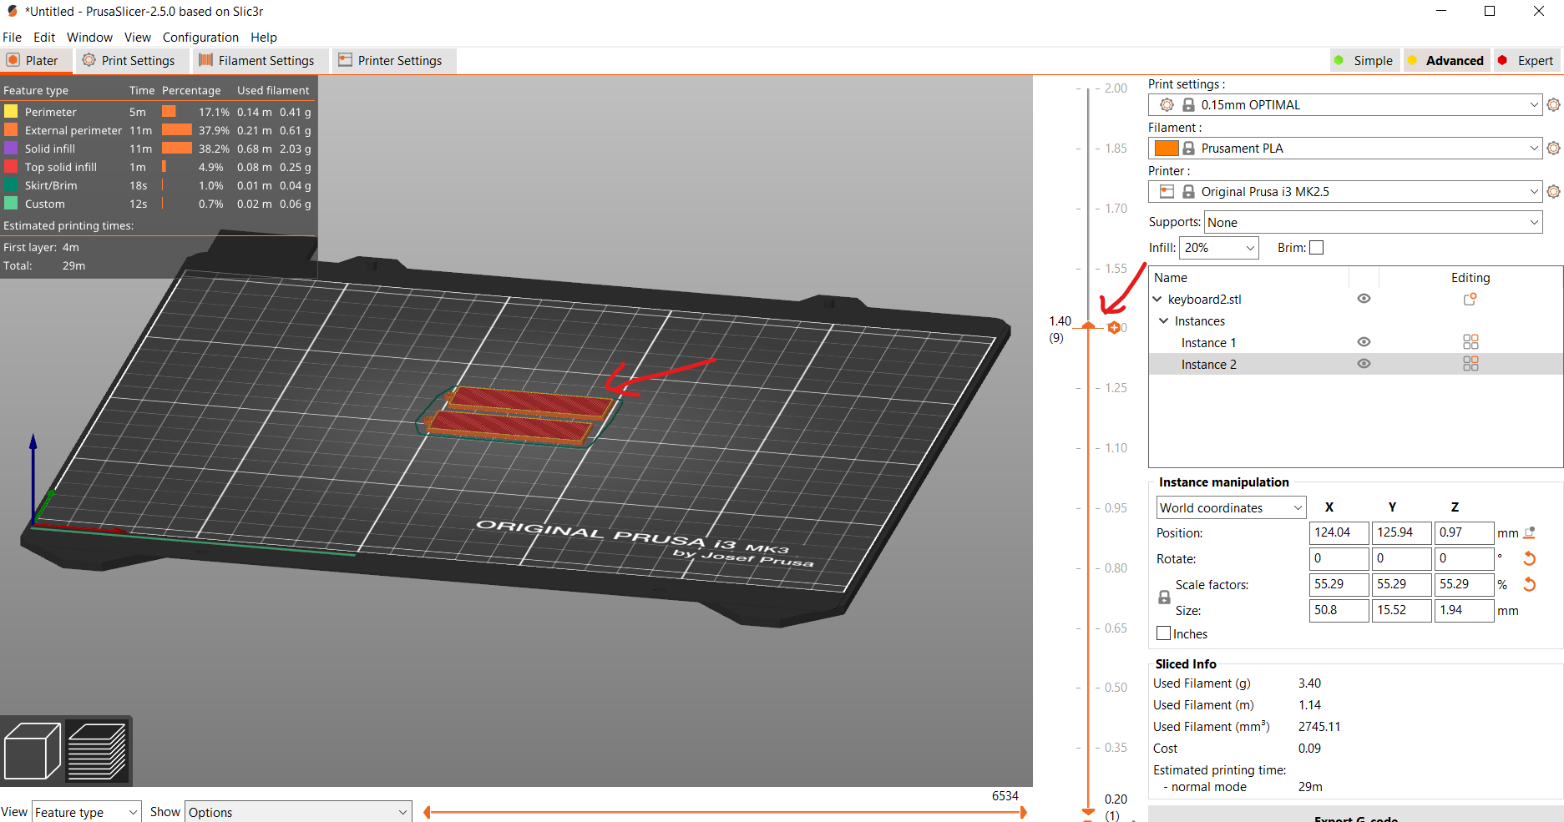The width and height of the screenshot is (1564, 822).
Task: Open the Feature type view dropdown
Action: point(86,812)
